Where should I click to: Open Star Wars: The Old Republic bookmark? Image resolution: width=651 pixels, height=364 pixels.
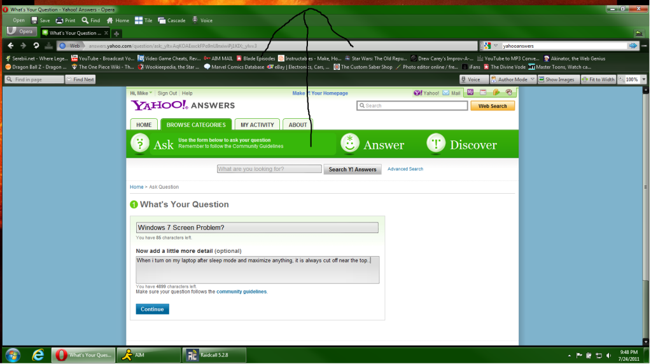(x=375, y=58)
